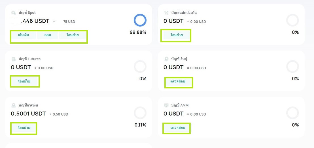Click the 0.5001 USDT balance amount

coord(28,114)
